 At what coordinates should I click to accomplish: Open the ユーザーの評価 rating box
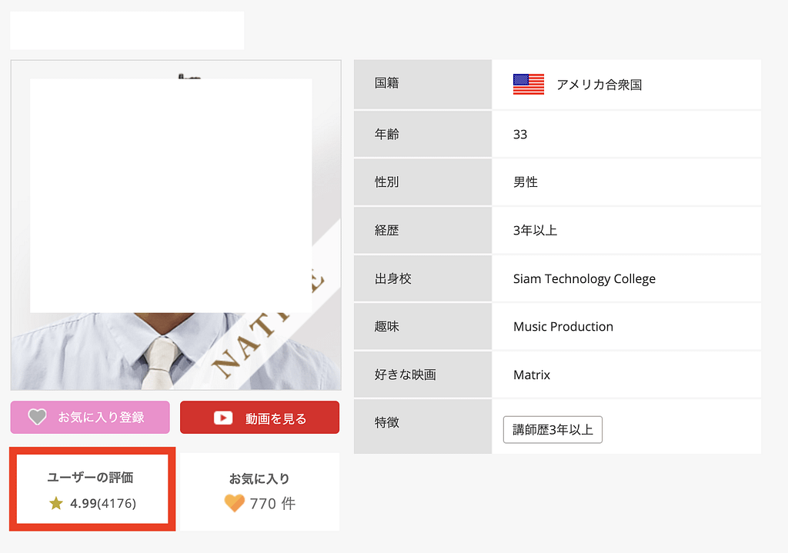click(x=92, y=489)
